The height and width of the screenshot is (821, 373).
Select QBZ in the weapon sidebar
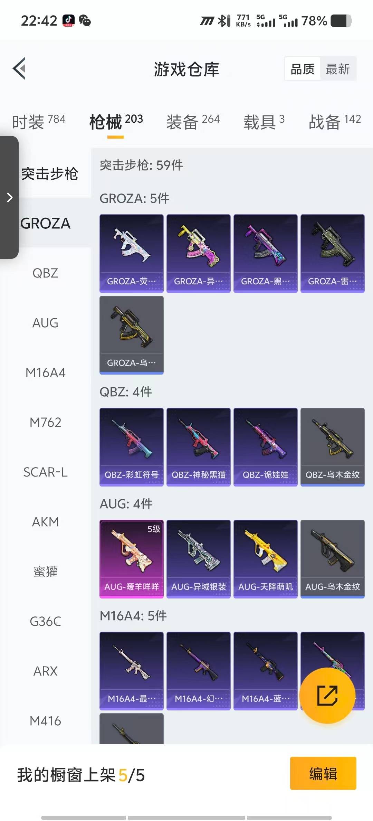45,273
